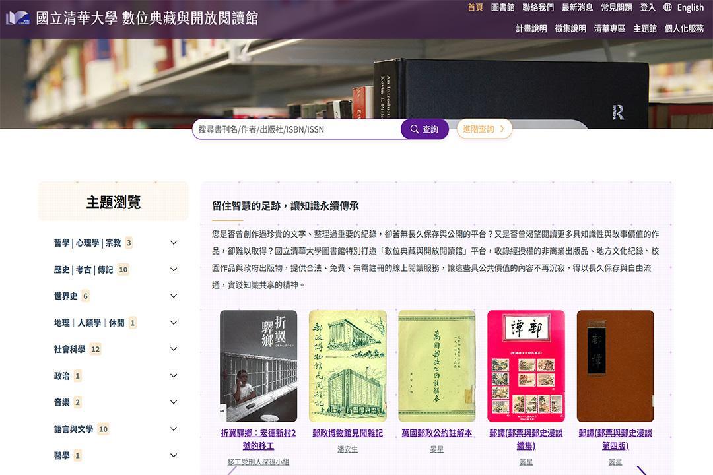Go to 計畫說明 navigation tab
Image resolution: width=713 pixels, height=475 pixels.
[x=531, y=28]
